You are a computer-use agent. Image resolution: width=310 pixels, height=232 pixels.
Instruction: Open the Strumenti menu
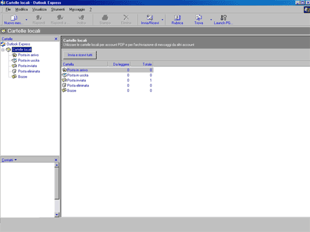tap(58, 10)
